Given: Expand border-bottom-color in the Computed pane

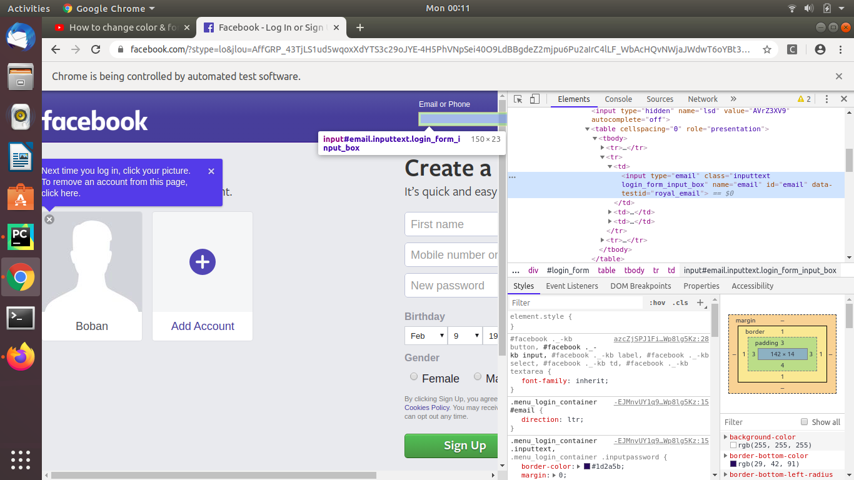Looking at the screenshot, I should pyautogui.click(x=726, y=456).
